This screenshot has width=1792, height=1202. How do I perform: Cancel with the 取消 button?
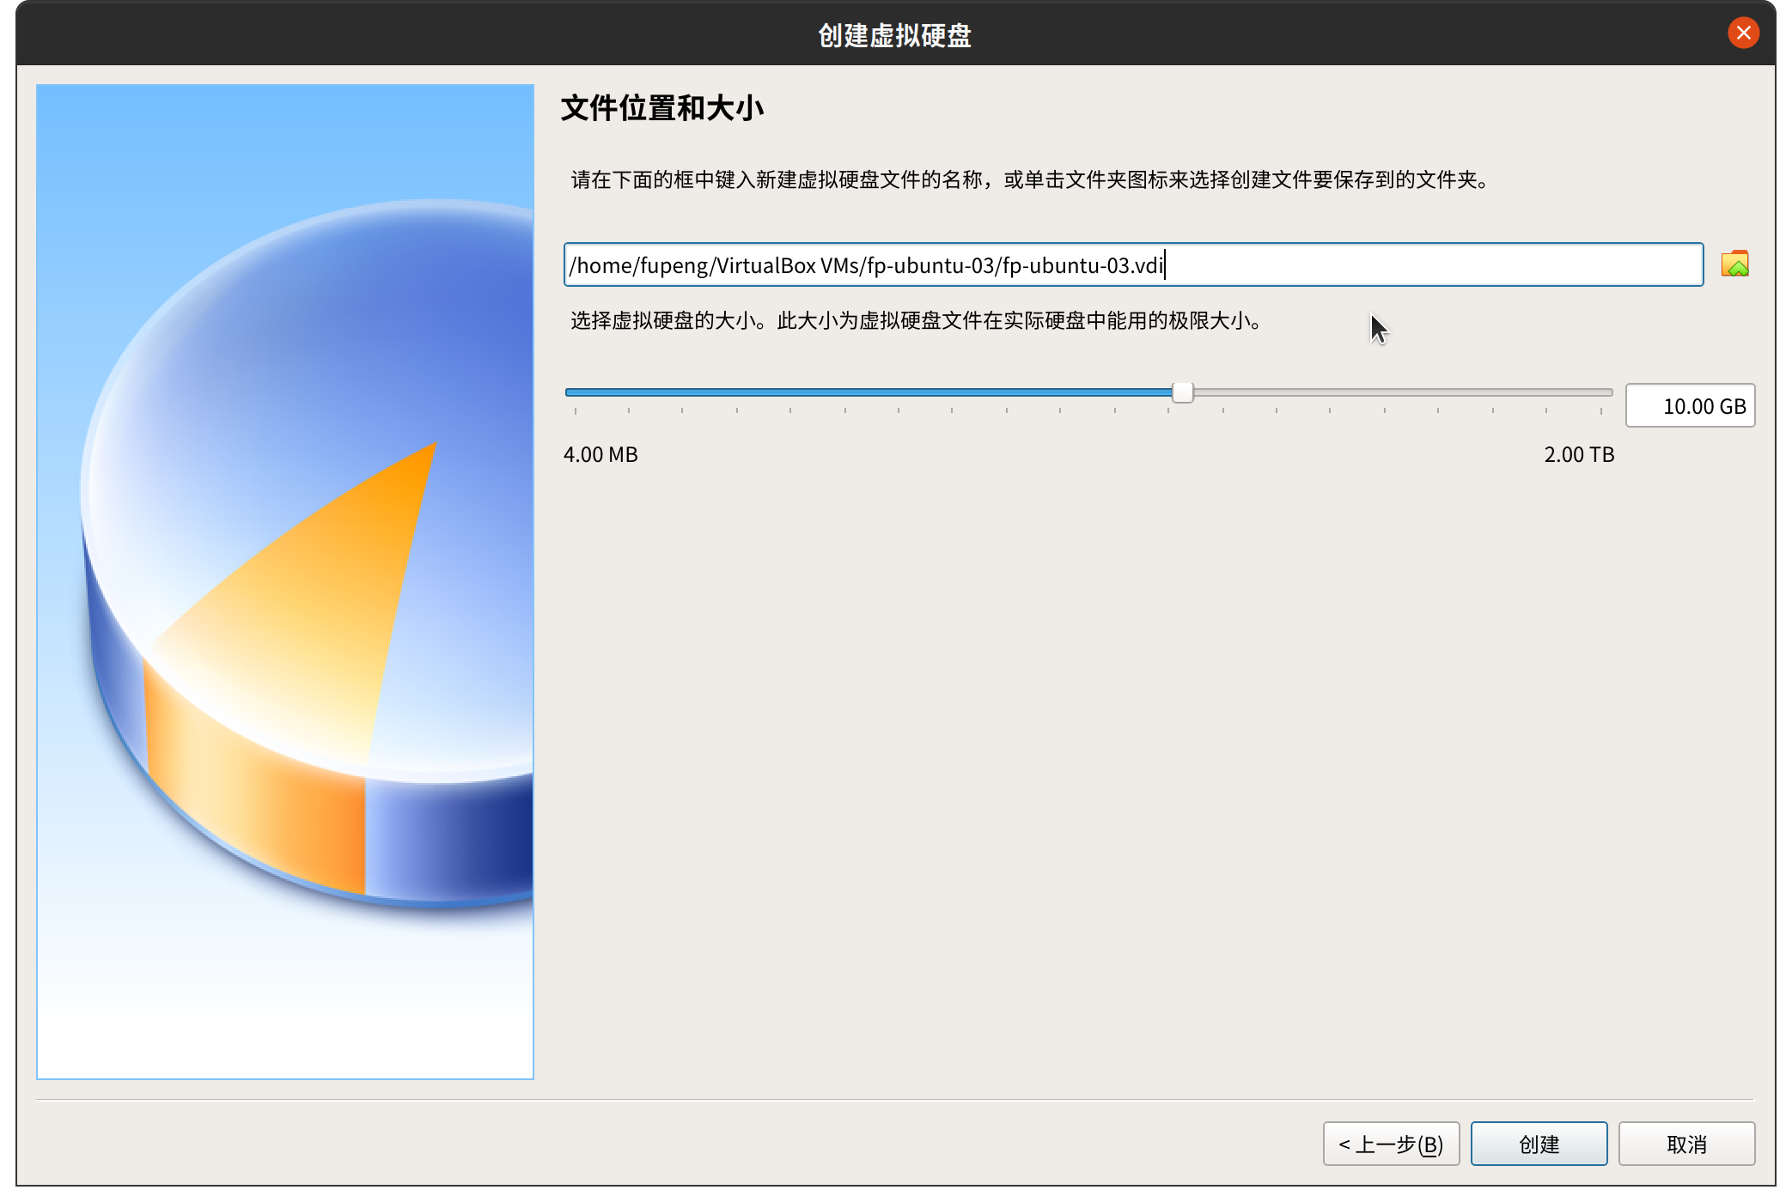pyautogui.click(x=1685, y=1144)
